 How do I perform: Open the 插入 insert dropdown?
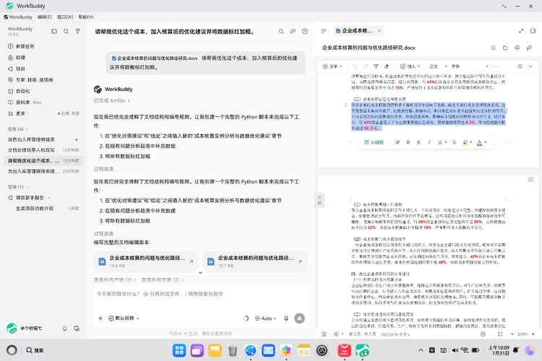pos(410,66)
